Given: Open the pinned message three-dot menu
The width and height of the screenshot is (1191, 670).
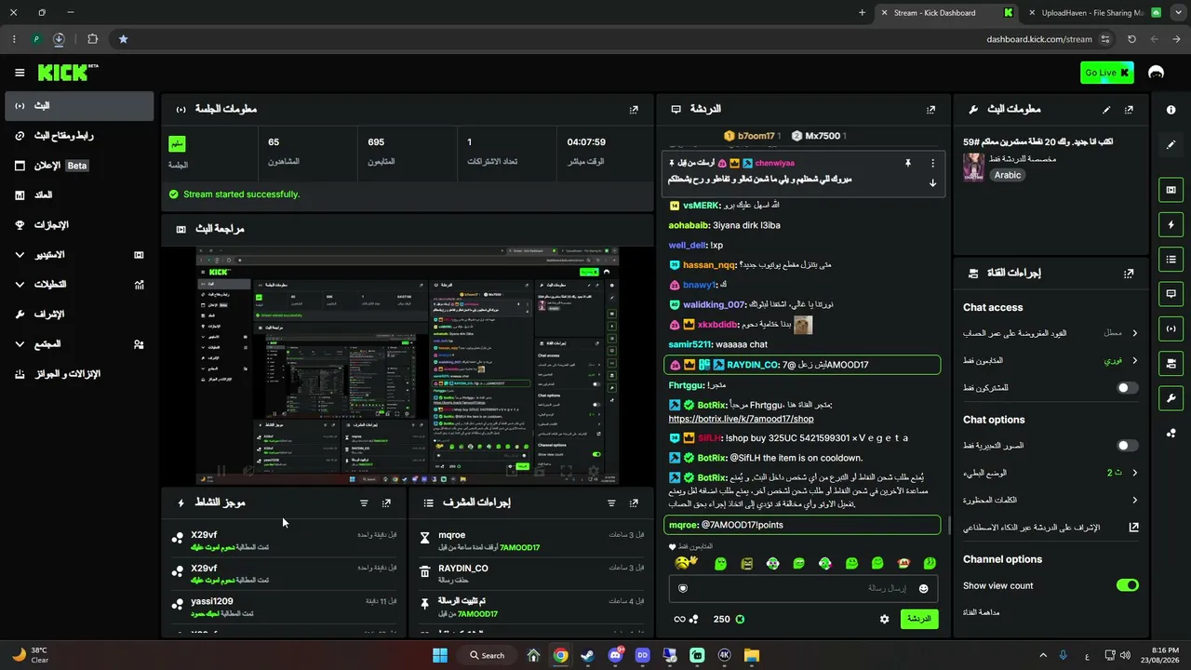Looking at the screenshot, I should click(x=932, y=163).
